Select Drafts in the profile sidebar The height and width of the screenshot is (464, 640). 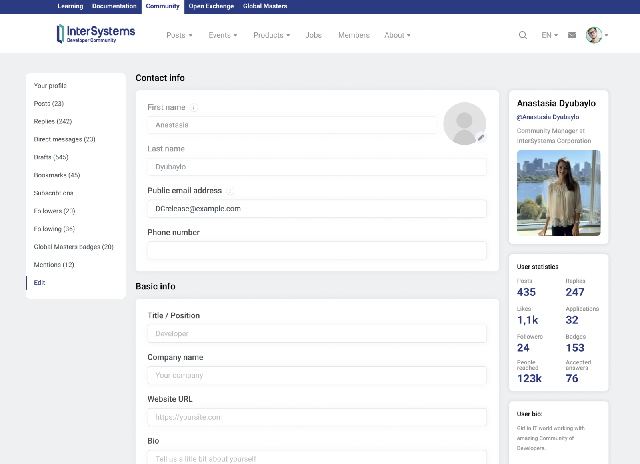51,157
